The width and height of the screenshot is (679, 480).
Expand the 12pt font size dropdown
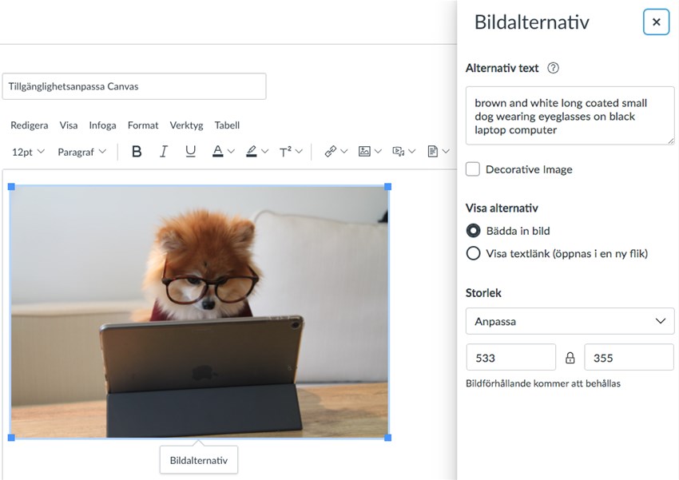pos(26,151)
